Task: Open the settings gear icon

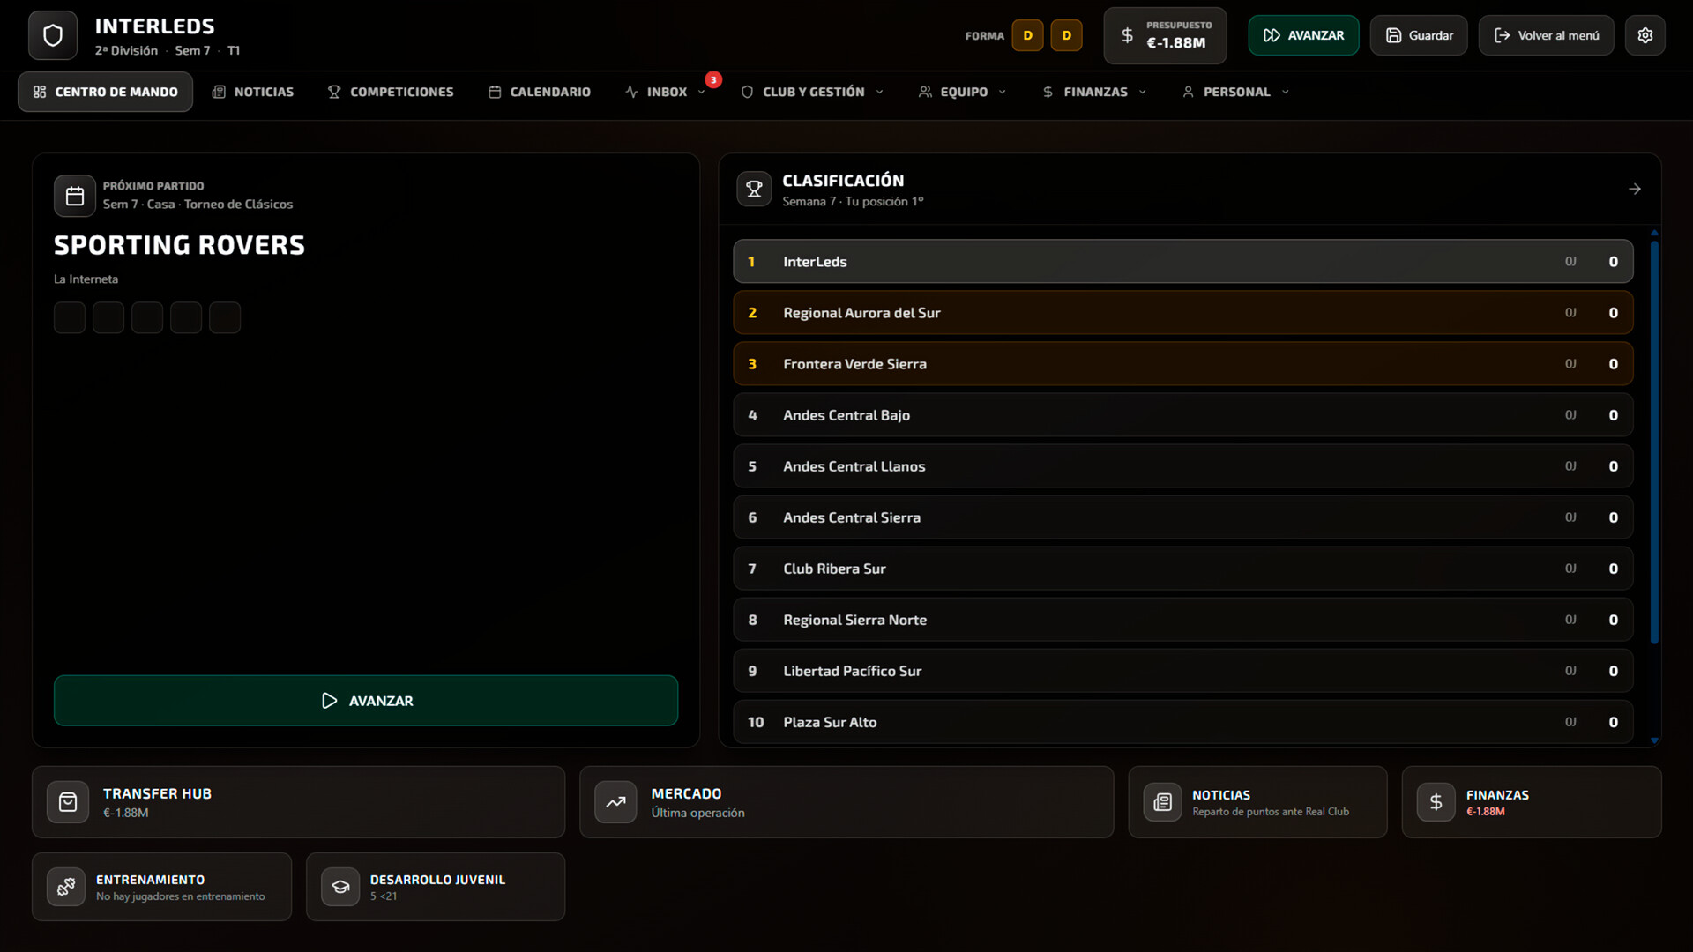Action: point(1645,35)
